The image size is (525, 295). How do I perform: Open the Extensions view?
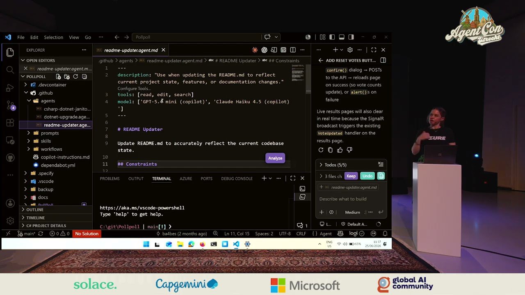(10, 123)
